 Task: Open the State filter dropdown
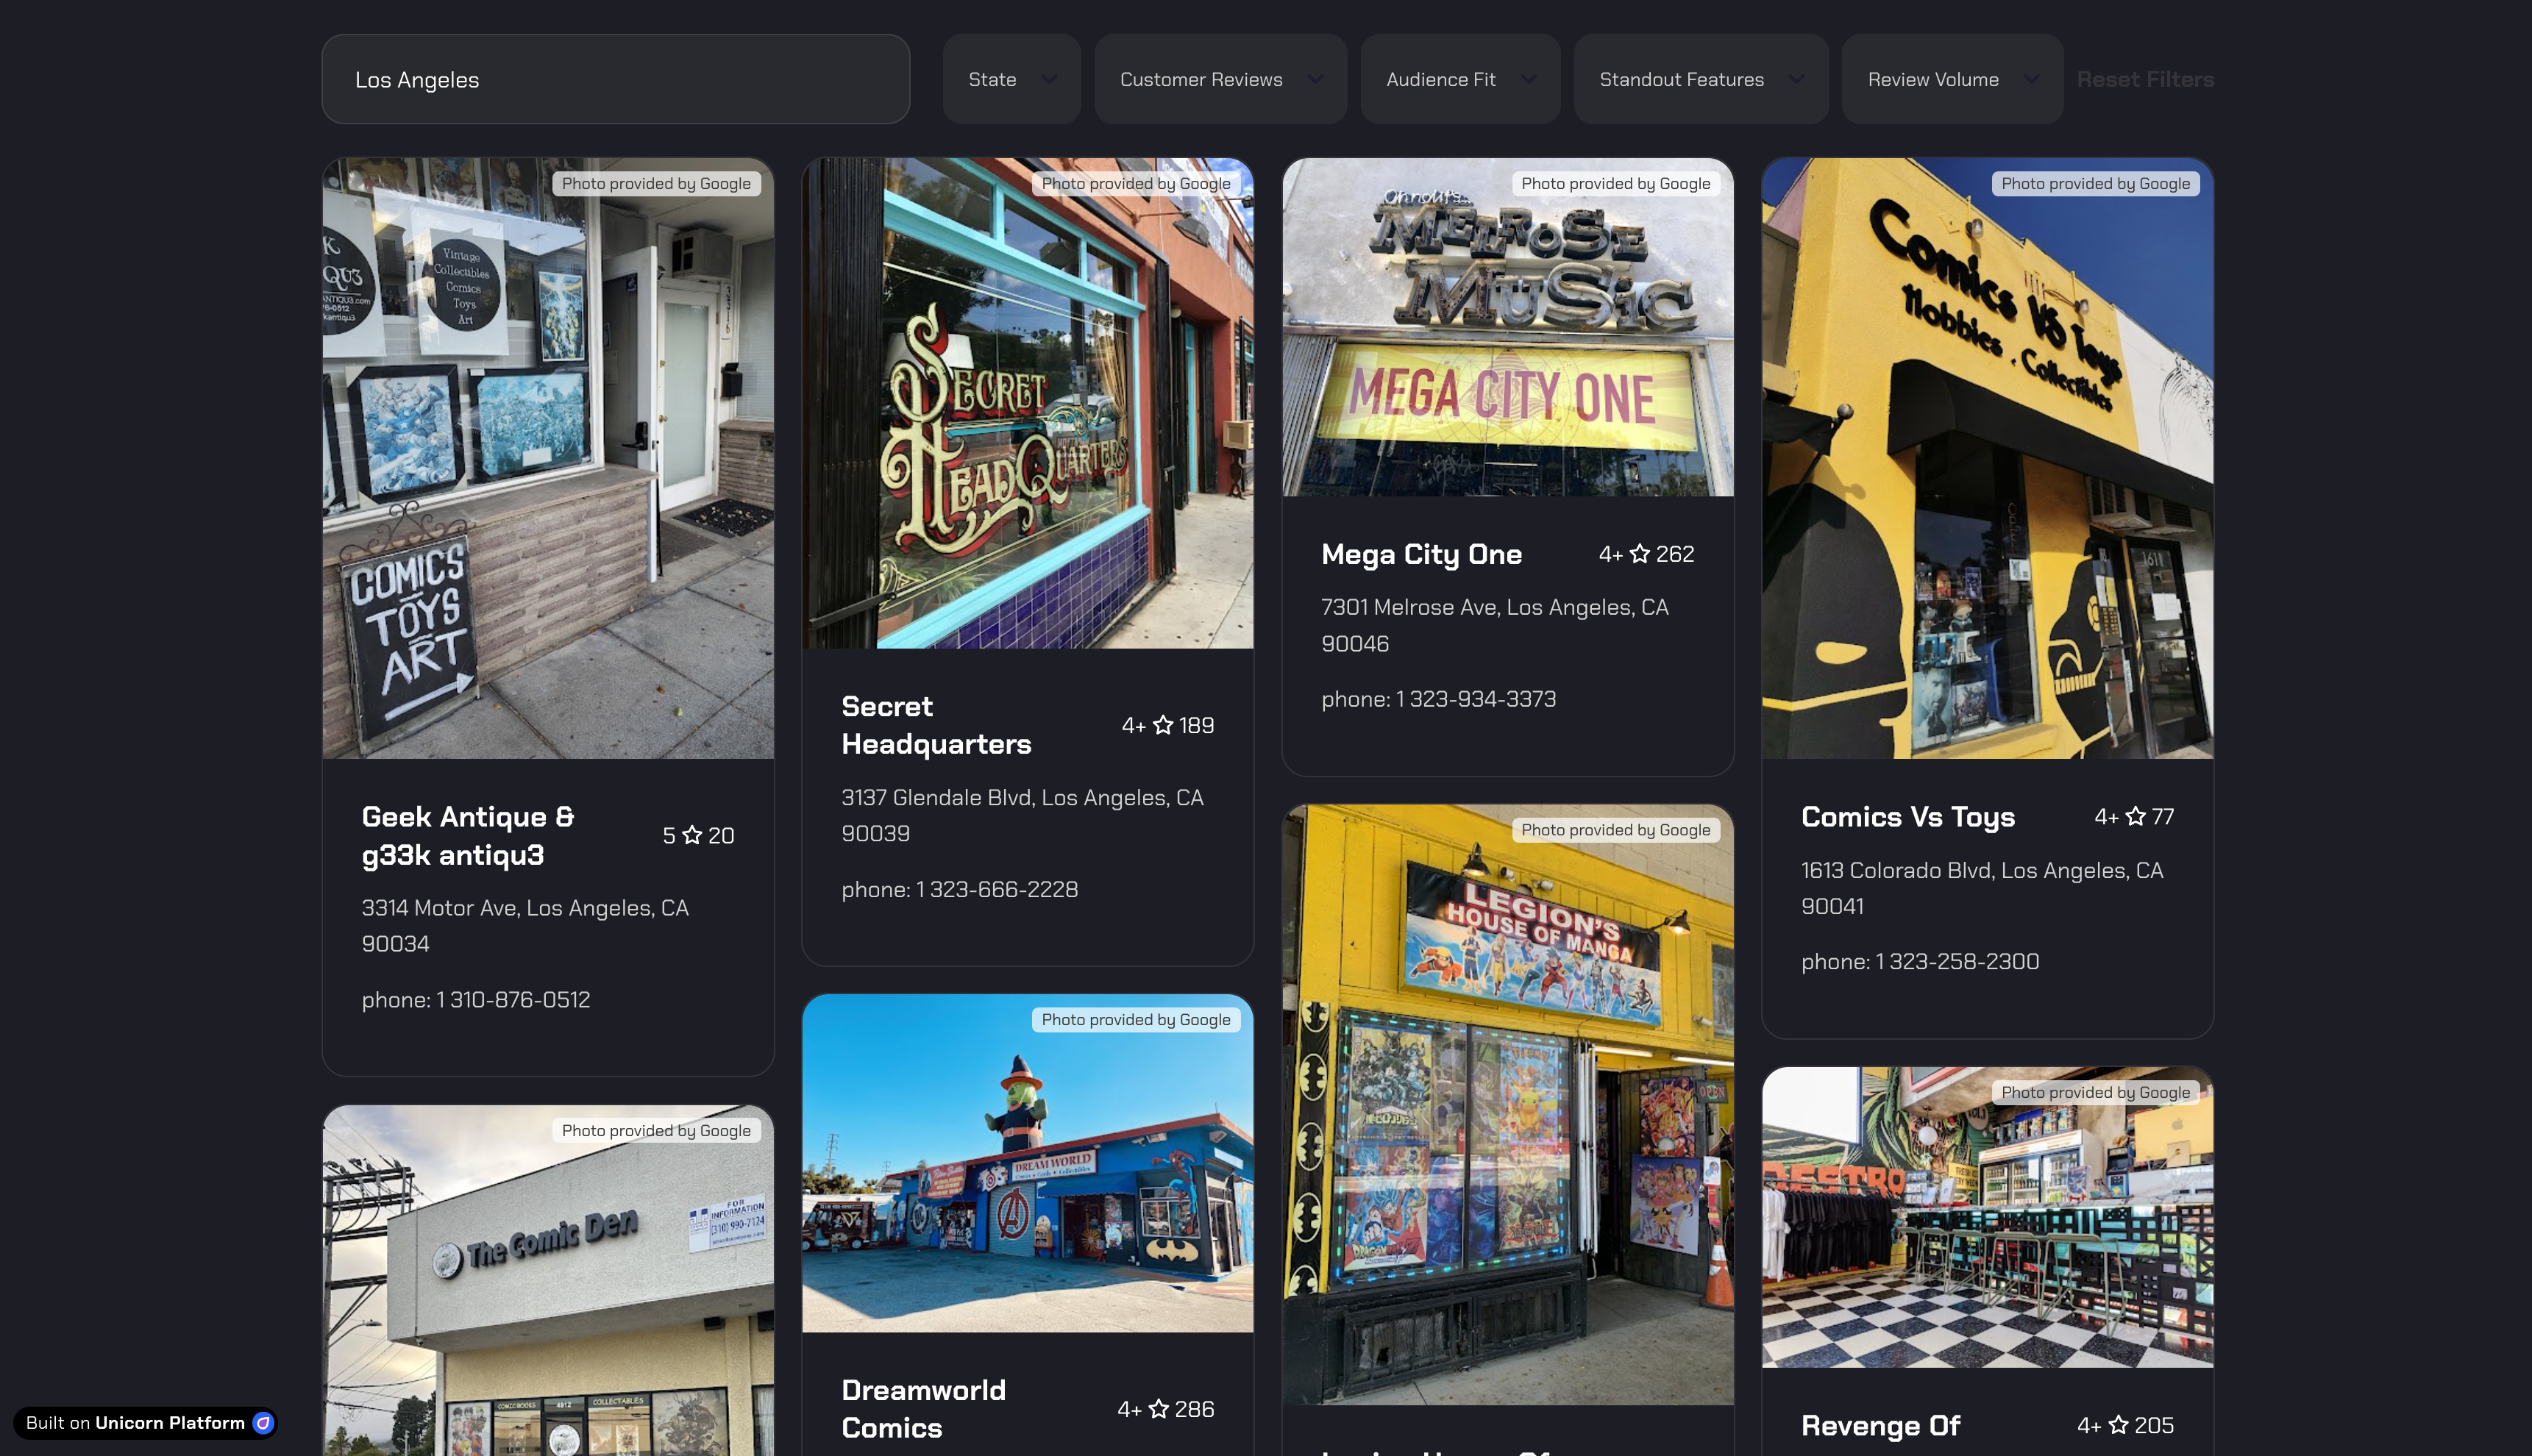point(1011,79)
